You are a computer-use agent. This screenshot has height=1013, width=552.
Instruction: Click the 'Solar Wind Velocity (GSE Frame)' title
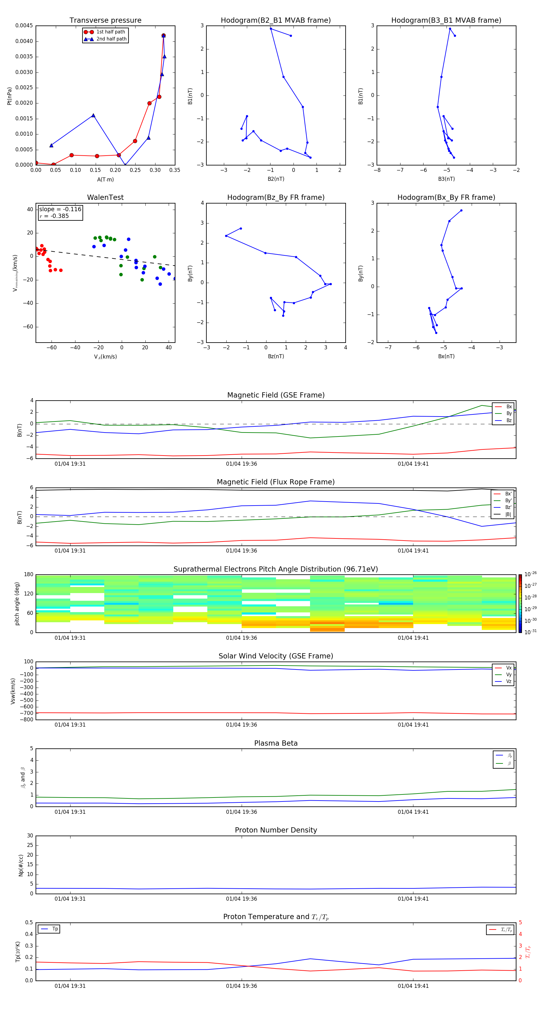tap(276, 656)
